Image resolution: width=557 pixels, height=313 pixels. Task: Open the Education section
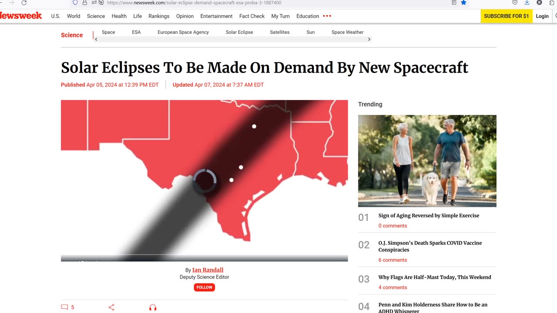tap(308, 16)
